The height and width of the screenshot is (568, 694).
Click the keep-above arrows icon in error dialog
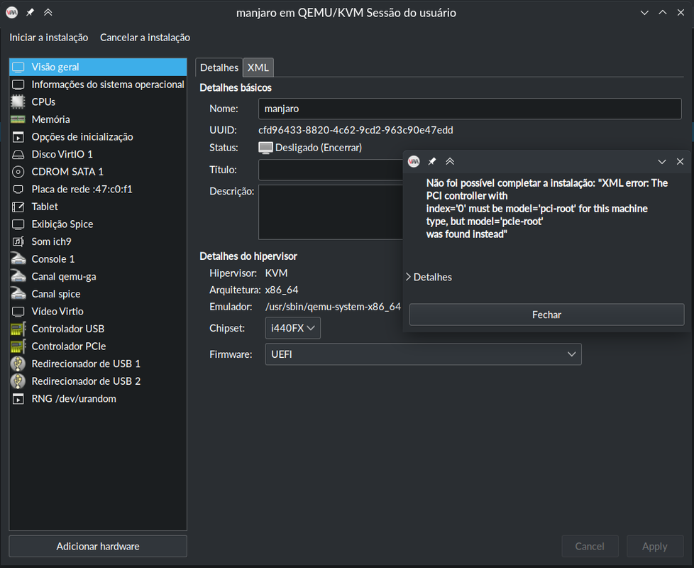pyautogui.click(x=450, y=162)
